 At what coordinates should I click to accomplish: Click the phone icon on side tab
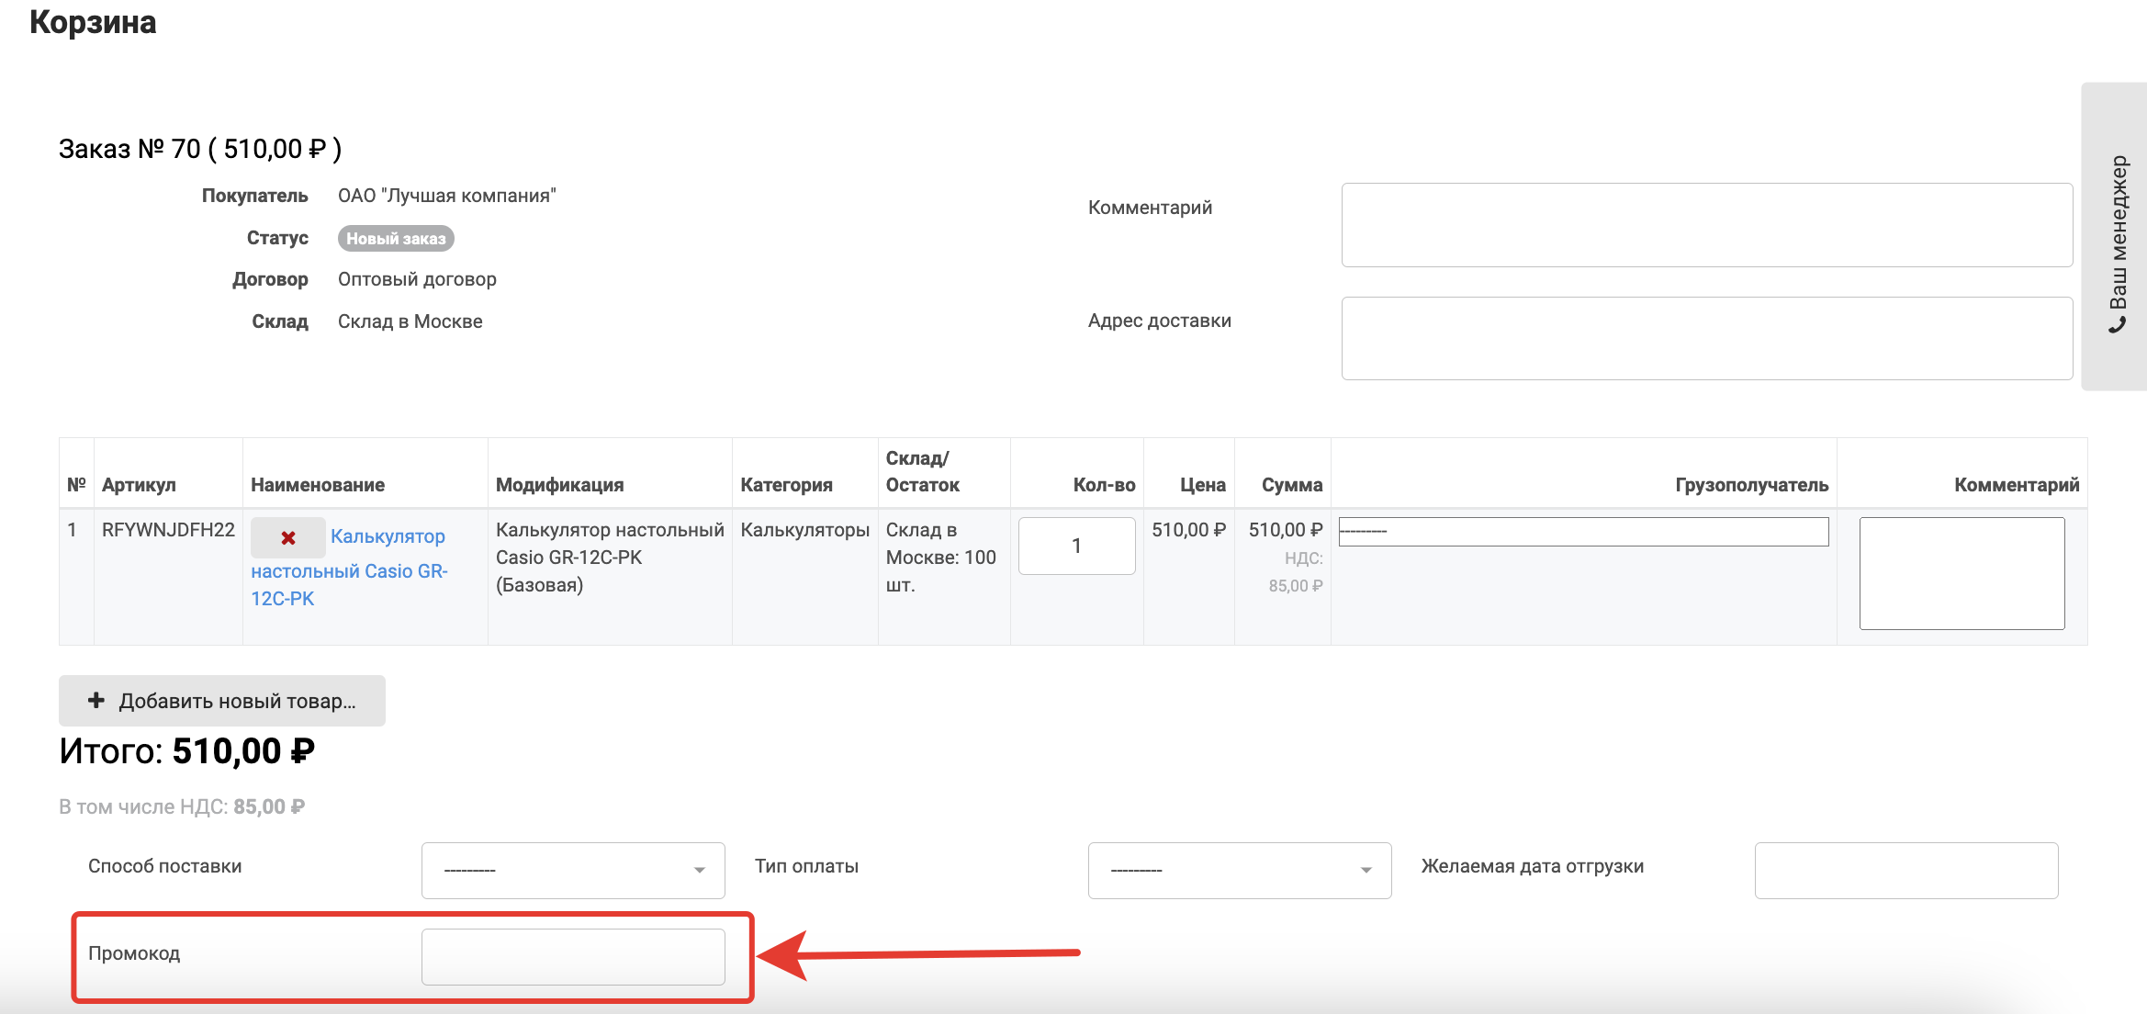[x=2118, y=325]
